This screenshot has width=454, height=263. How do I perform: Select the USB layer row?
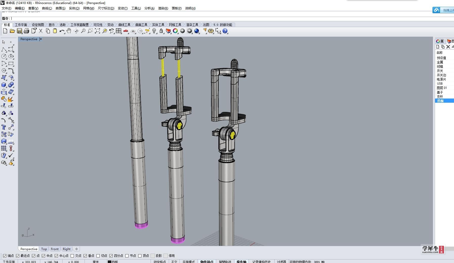click(444, 84)
